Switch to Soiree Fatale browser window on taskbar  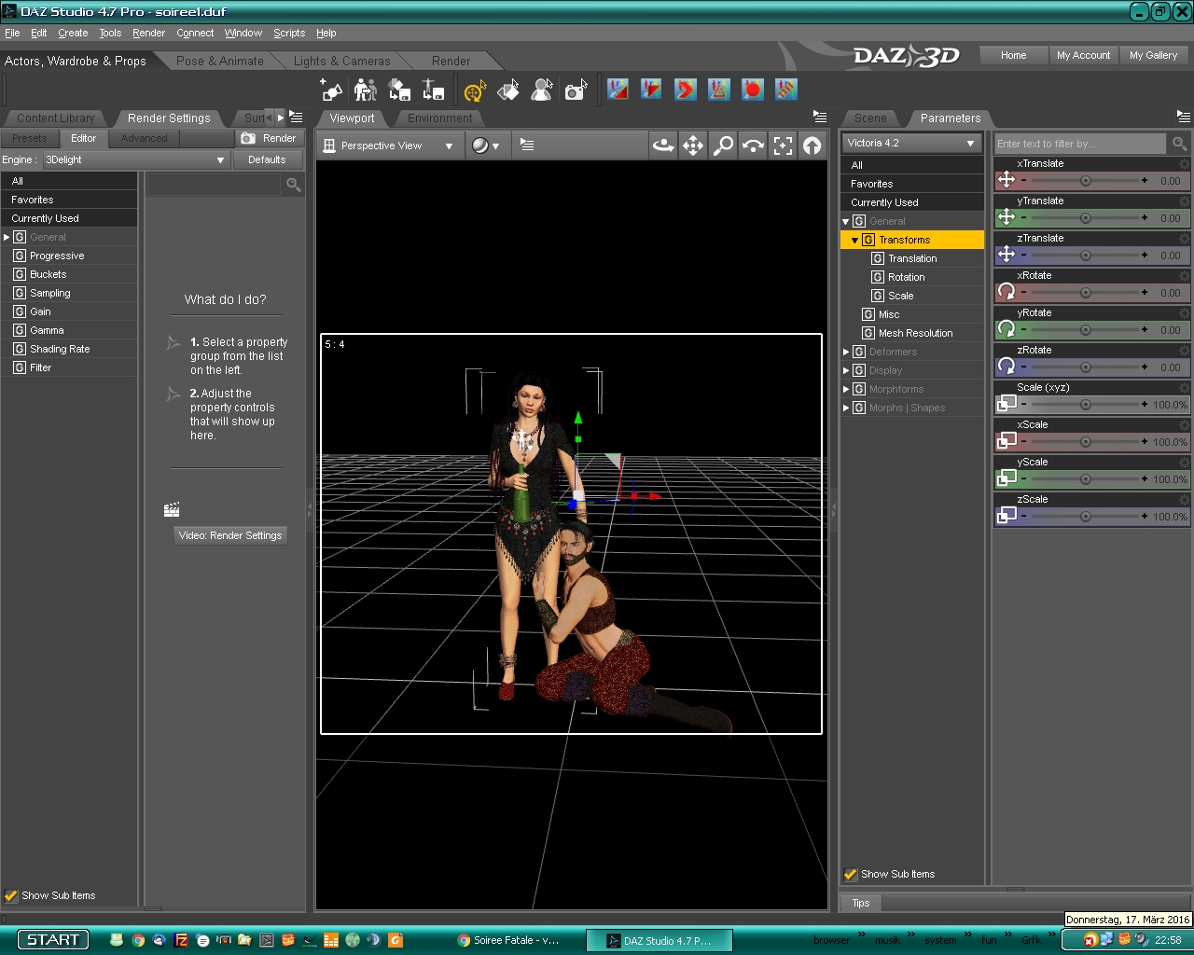pyautogui.click(x=508, y=940)
